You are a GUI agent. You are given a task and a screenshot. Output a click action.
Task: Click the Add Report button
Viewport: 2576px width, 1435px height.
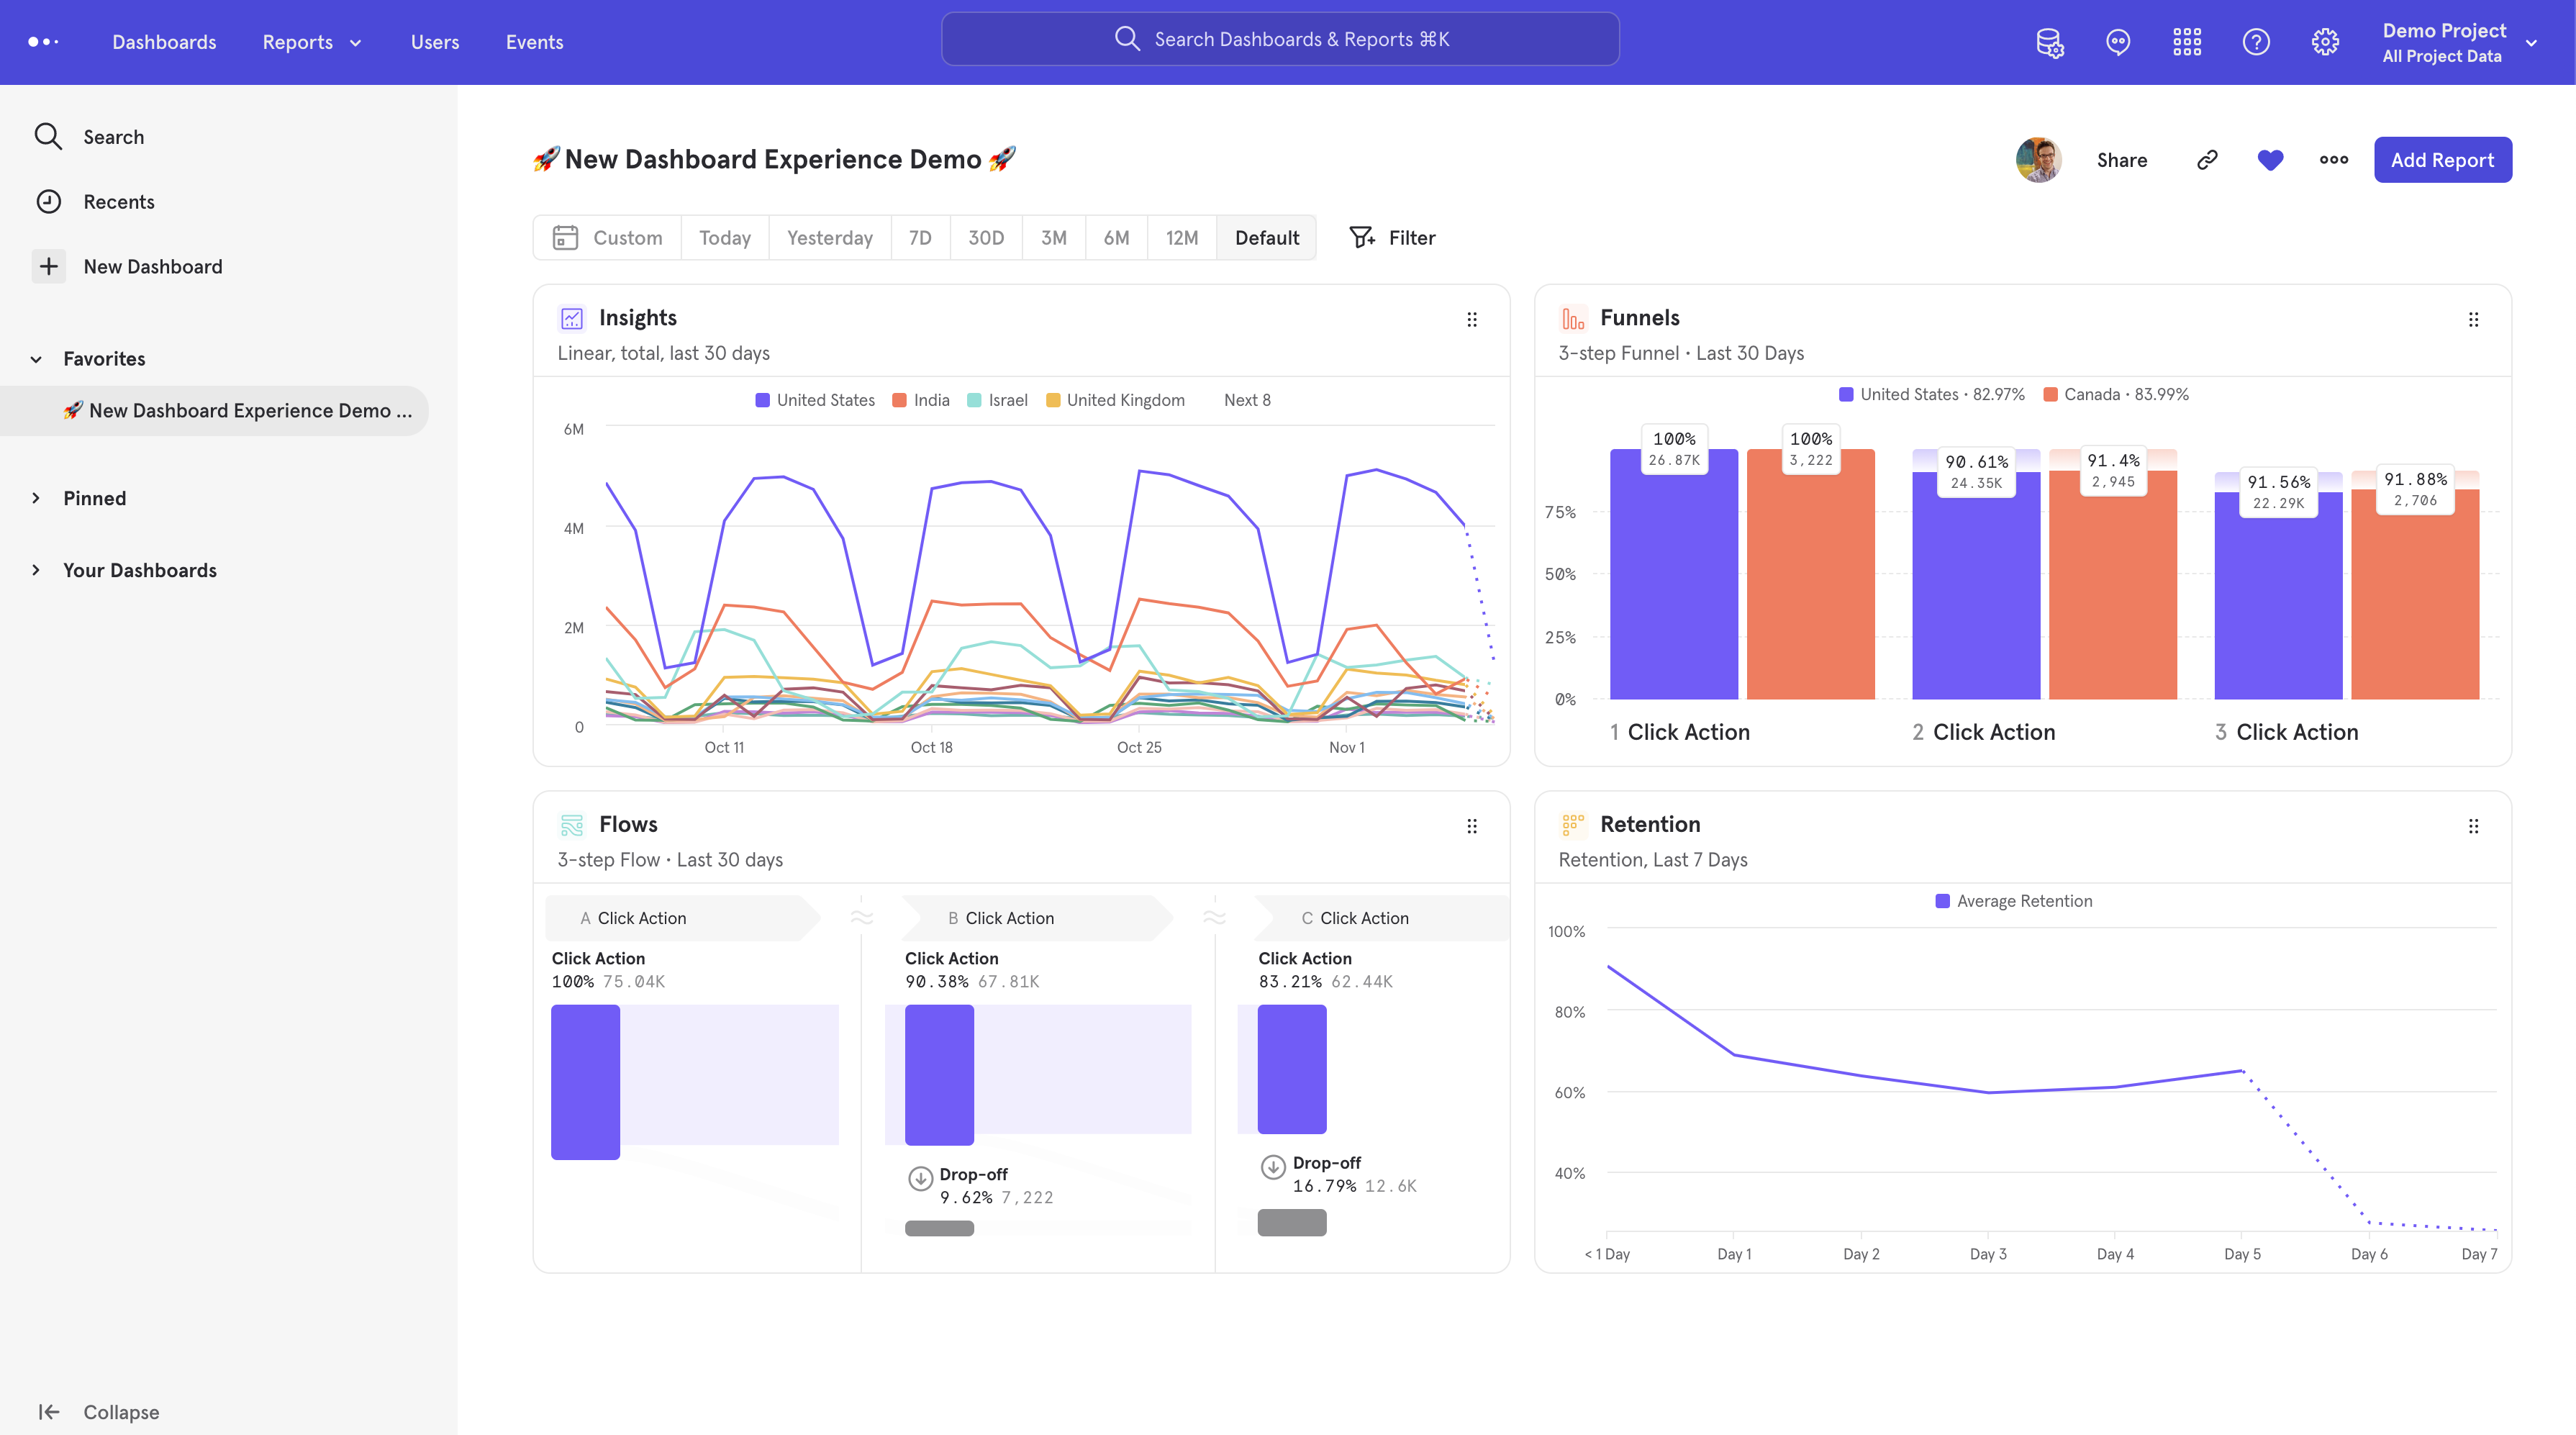[x=2442, y=160]
